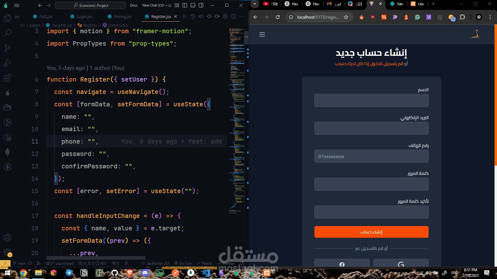Go forward using the editor's navigation arrow
Viewport: 497px width, 279px height.
click(x=48, y=5)
